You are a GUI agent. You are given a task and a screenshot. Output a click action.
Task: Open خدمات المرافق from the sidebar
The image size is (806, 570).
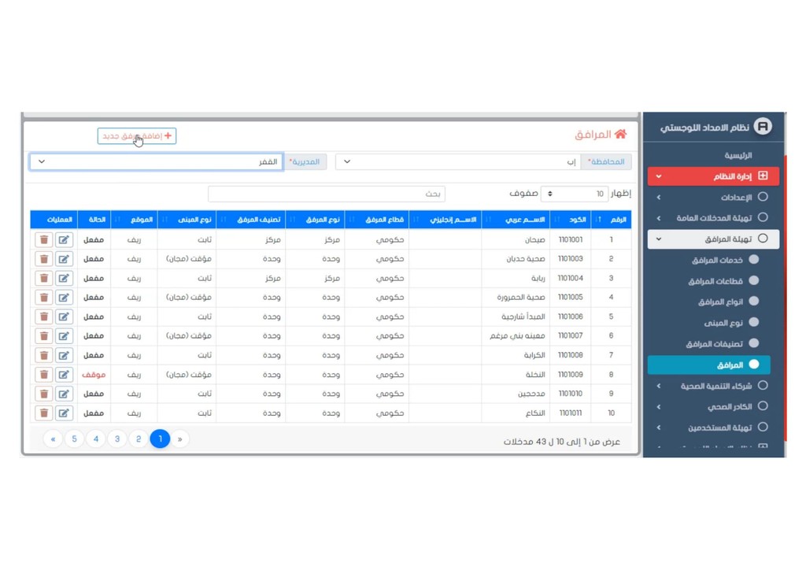pos(725,260)
